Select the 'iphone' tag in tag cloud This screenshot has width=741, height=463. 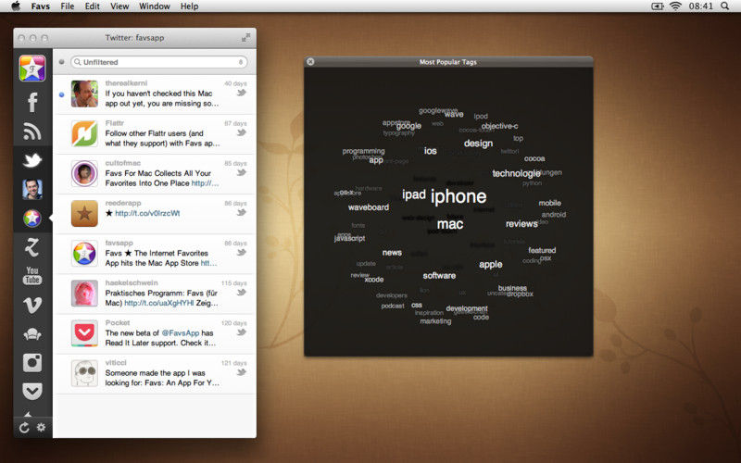pyautogui.click(x=458, y=196)
